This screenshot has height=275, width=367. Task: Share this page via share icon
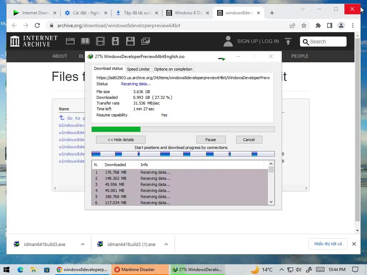click(x=292, y=25)
